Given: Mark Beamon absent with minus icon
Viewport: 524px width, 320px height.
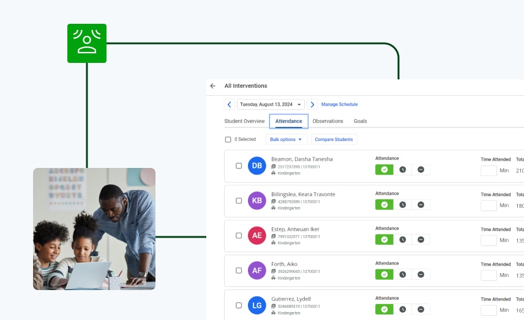Looking at the screenshot, I should tap(421, 170).
